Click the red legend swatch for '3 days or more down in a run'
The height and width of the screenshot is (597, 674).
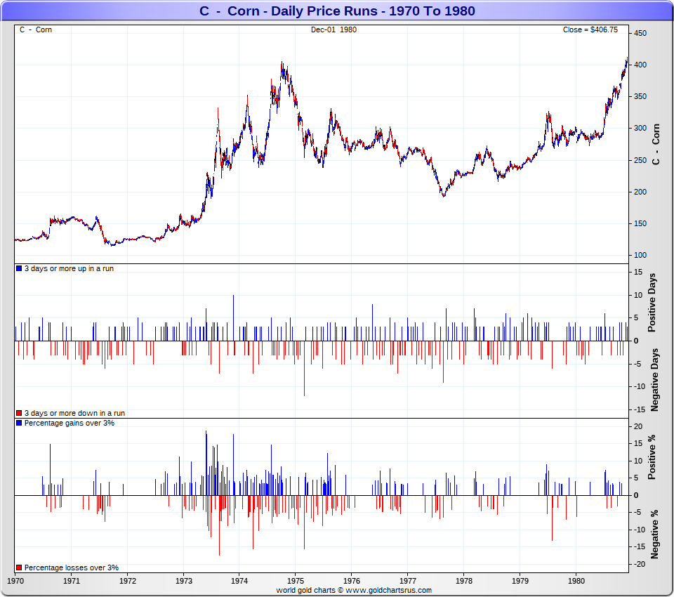(x=19, y=413)
